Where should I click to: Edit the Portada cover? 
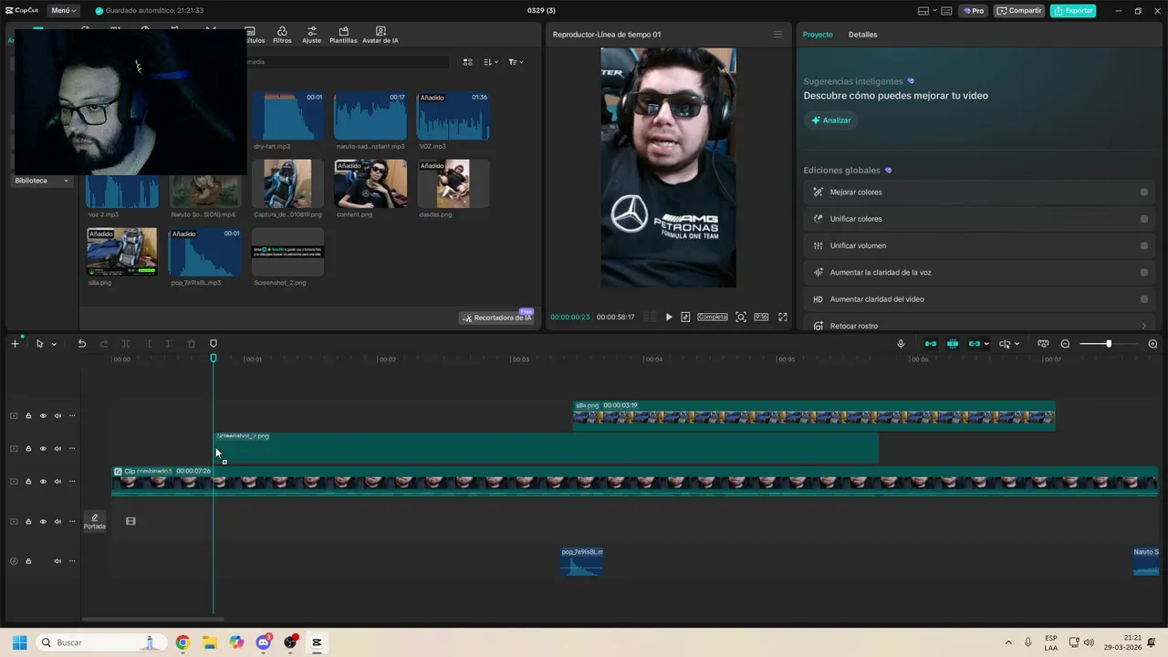[95, 521]
